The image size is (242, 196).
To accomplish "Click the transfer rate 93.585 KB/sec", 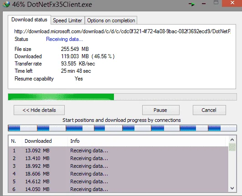I will click(78, 64).
